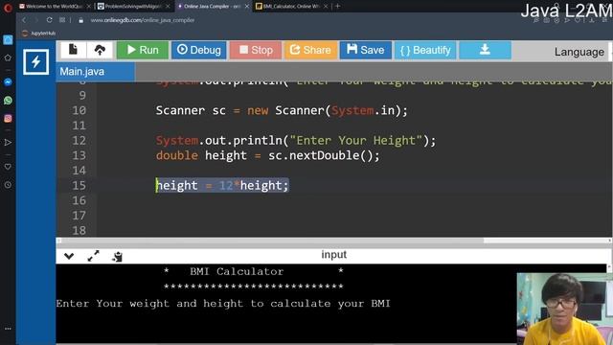
Task: Expand the console to full screen
Action: 94,256
